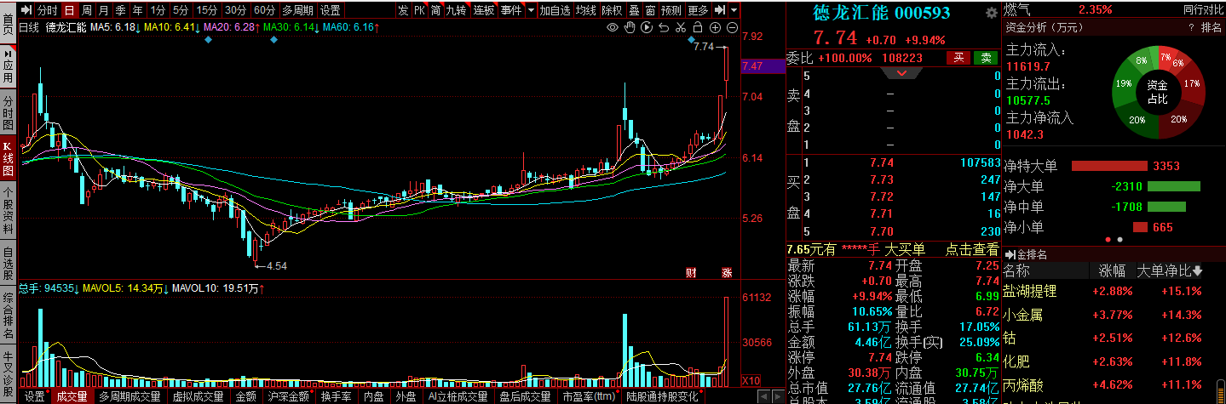Open the gear settings icon beside 000593
1226x404 pixels.
coord(991,13)
